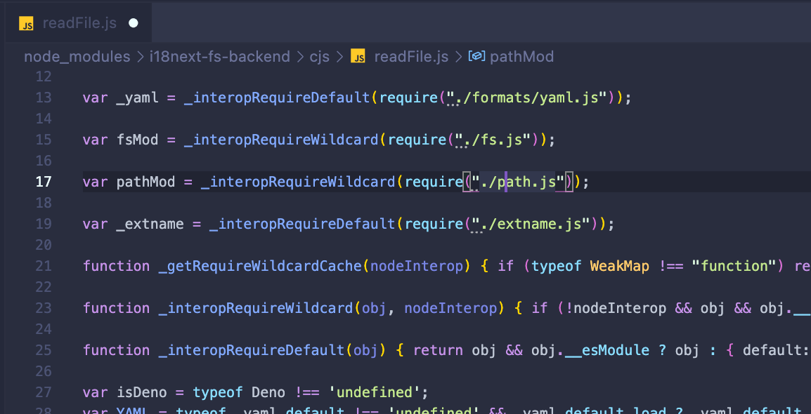811x414 pixels.
Task: Click the _extname variable name
Action: (x=150, y=224)
